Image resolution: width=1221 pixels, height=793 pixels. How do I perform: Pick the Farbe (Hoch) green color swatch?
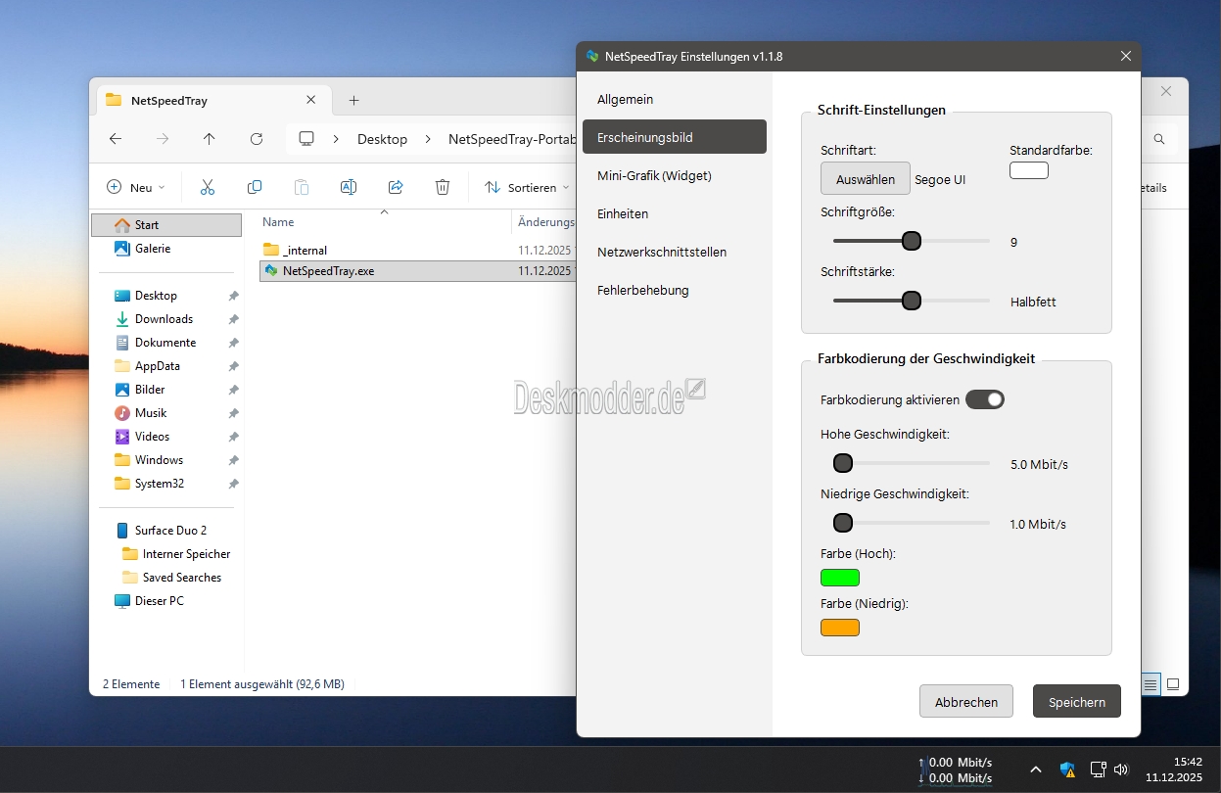[839, 578]
